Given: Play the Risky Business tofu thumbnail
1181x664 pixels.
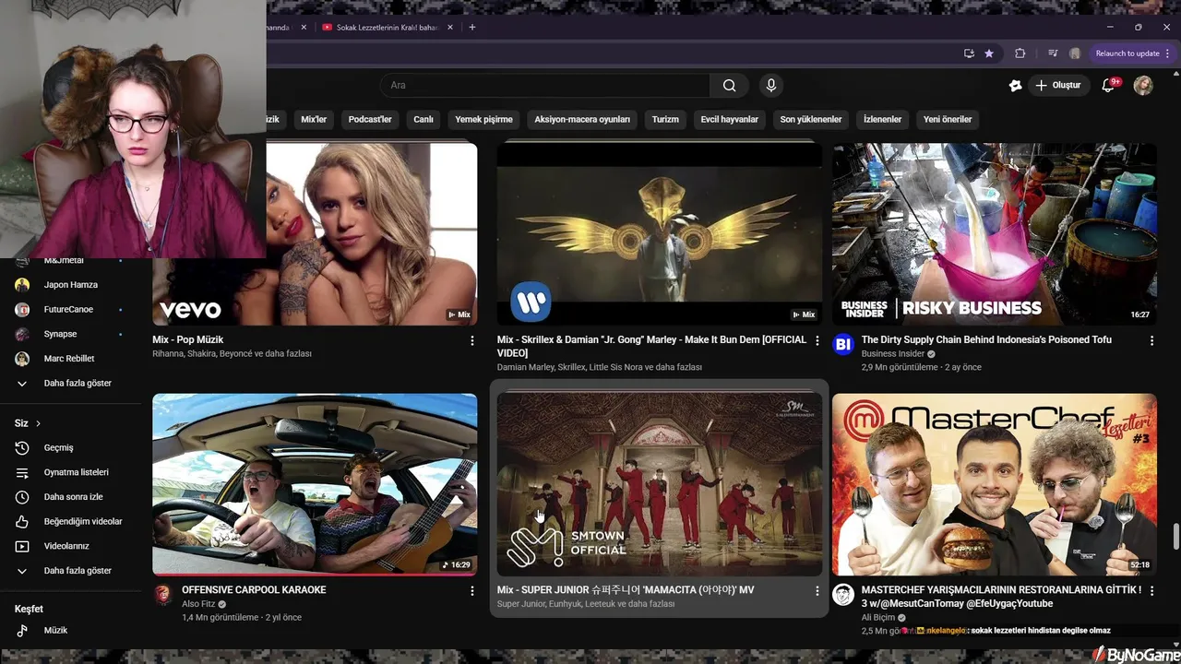Looking at the screenshot, I should coord(995,234).
